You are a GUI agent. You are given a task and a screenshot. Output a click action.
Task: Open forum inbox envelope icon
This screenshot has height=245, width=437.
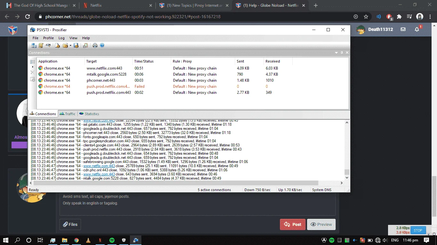403,29
